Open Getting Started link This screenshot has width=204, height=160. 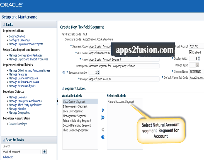[17, 36]
